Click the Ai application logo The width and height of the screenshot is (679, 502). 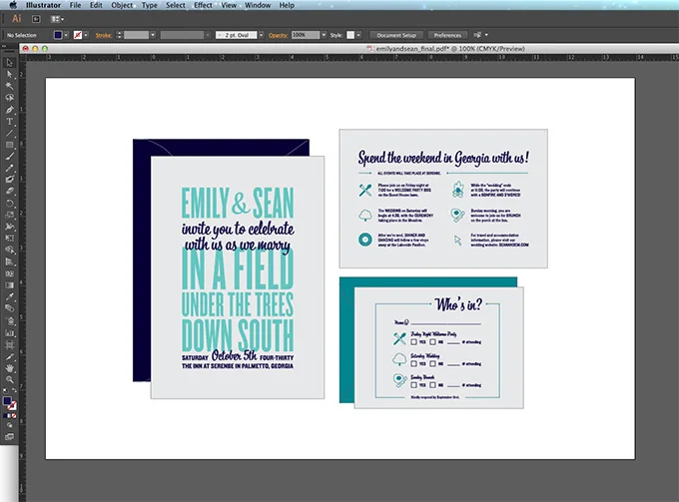tap(16, 19)
